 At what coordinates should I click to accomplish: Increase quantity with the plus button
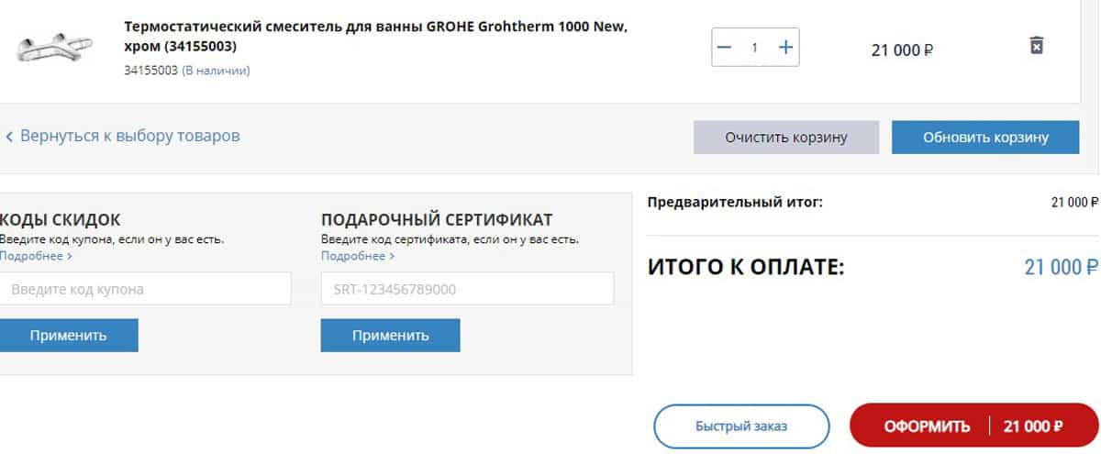click(x=785, y=48)
